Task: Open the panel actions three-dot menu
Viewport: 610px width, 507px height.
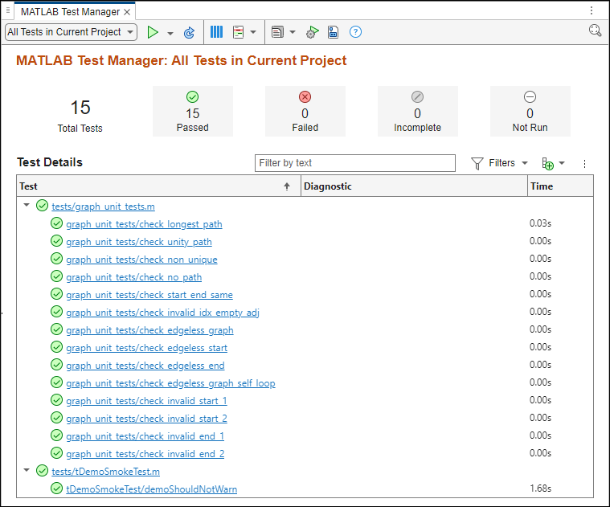Action: tap(592, 10)
